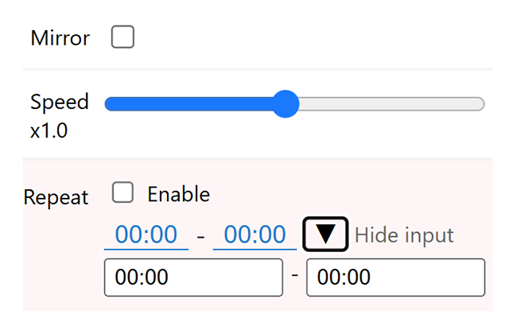Focus the repeat end time input box

[x=395, y=277]
